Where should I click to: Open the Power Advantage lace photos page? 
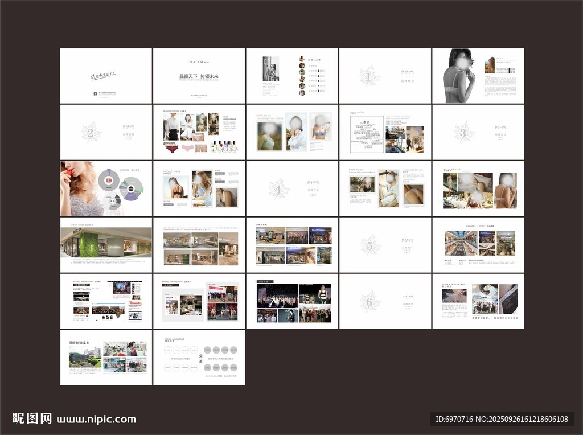[x=478, y=301]
